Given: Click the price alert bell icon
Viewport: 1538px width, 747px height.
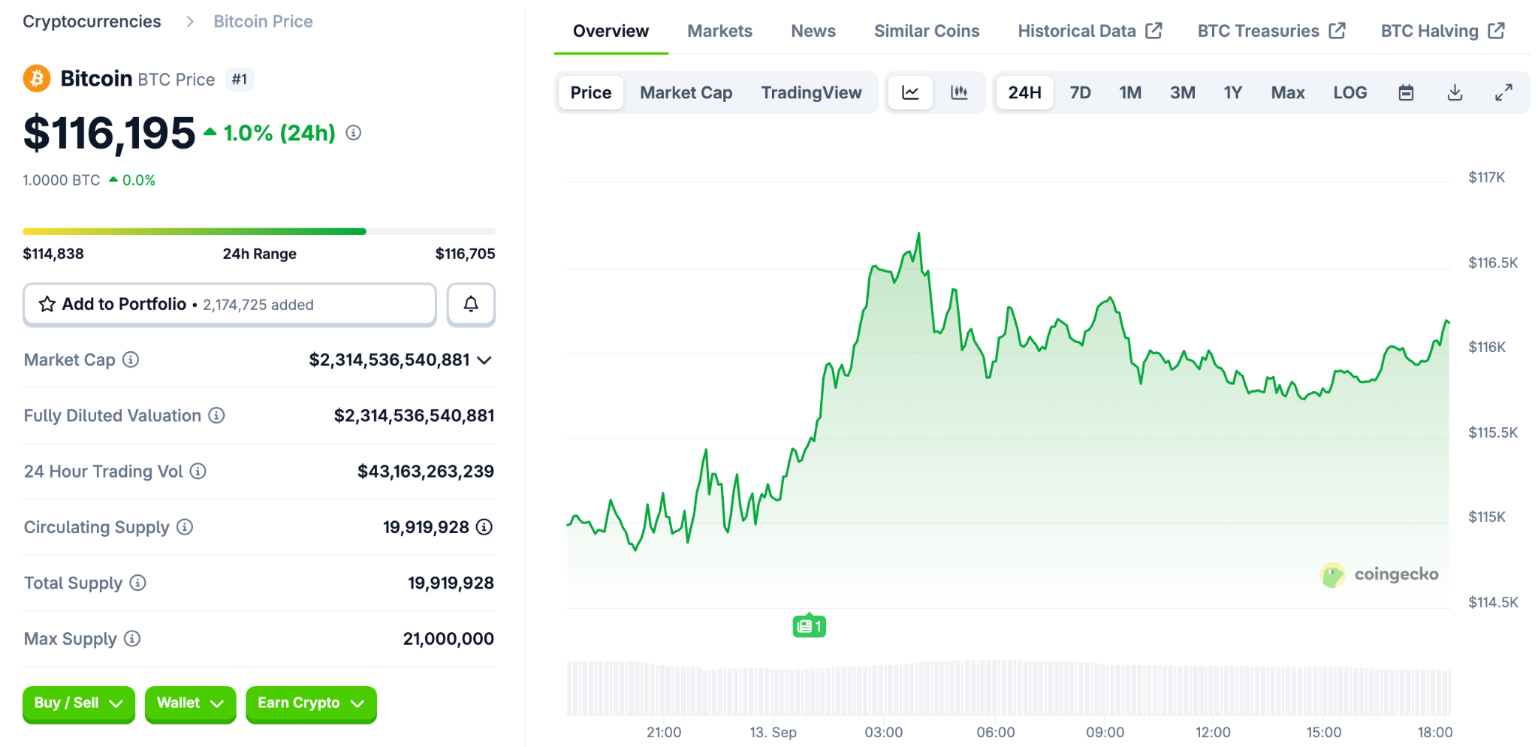Looking at the screenshot, I should tap(471, 304).
